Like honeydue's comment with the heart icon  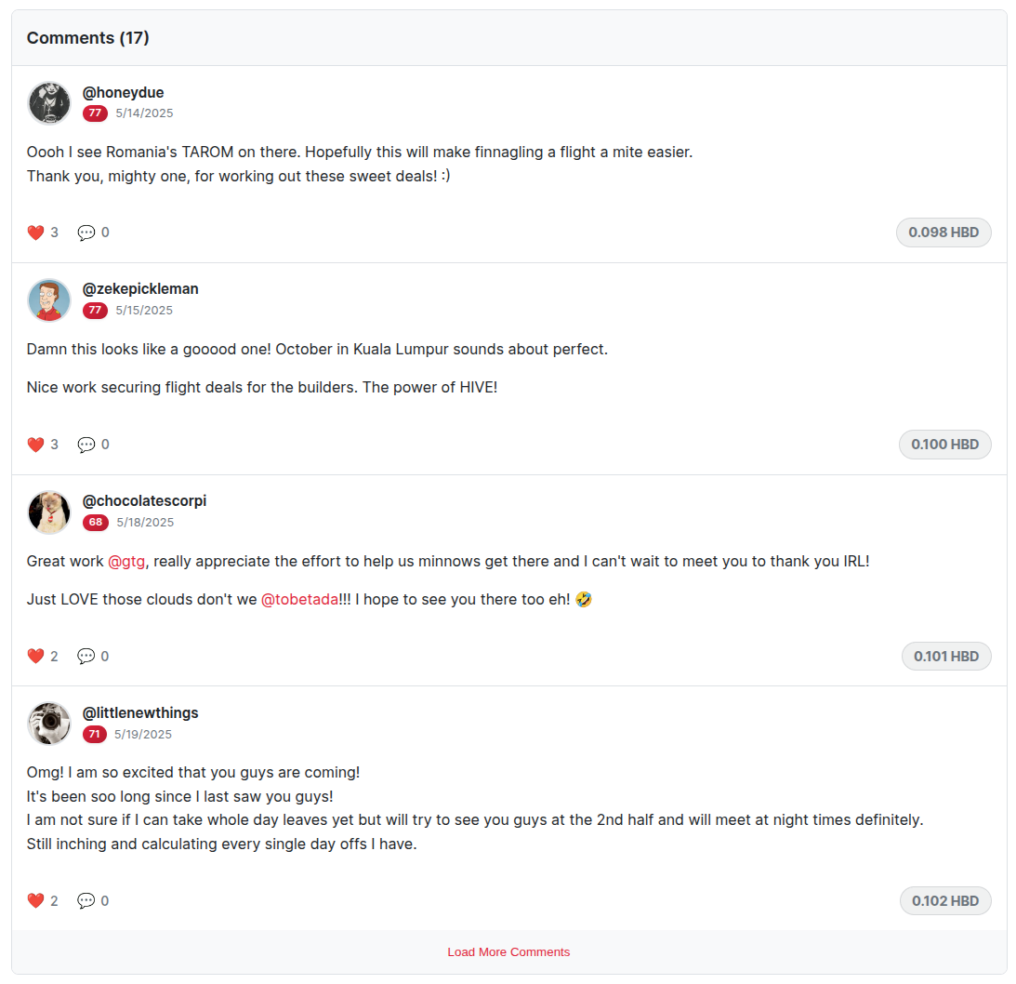point(35,233)
